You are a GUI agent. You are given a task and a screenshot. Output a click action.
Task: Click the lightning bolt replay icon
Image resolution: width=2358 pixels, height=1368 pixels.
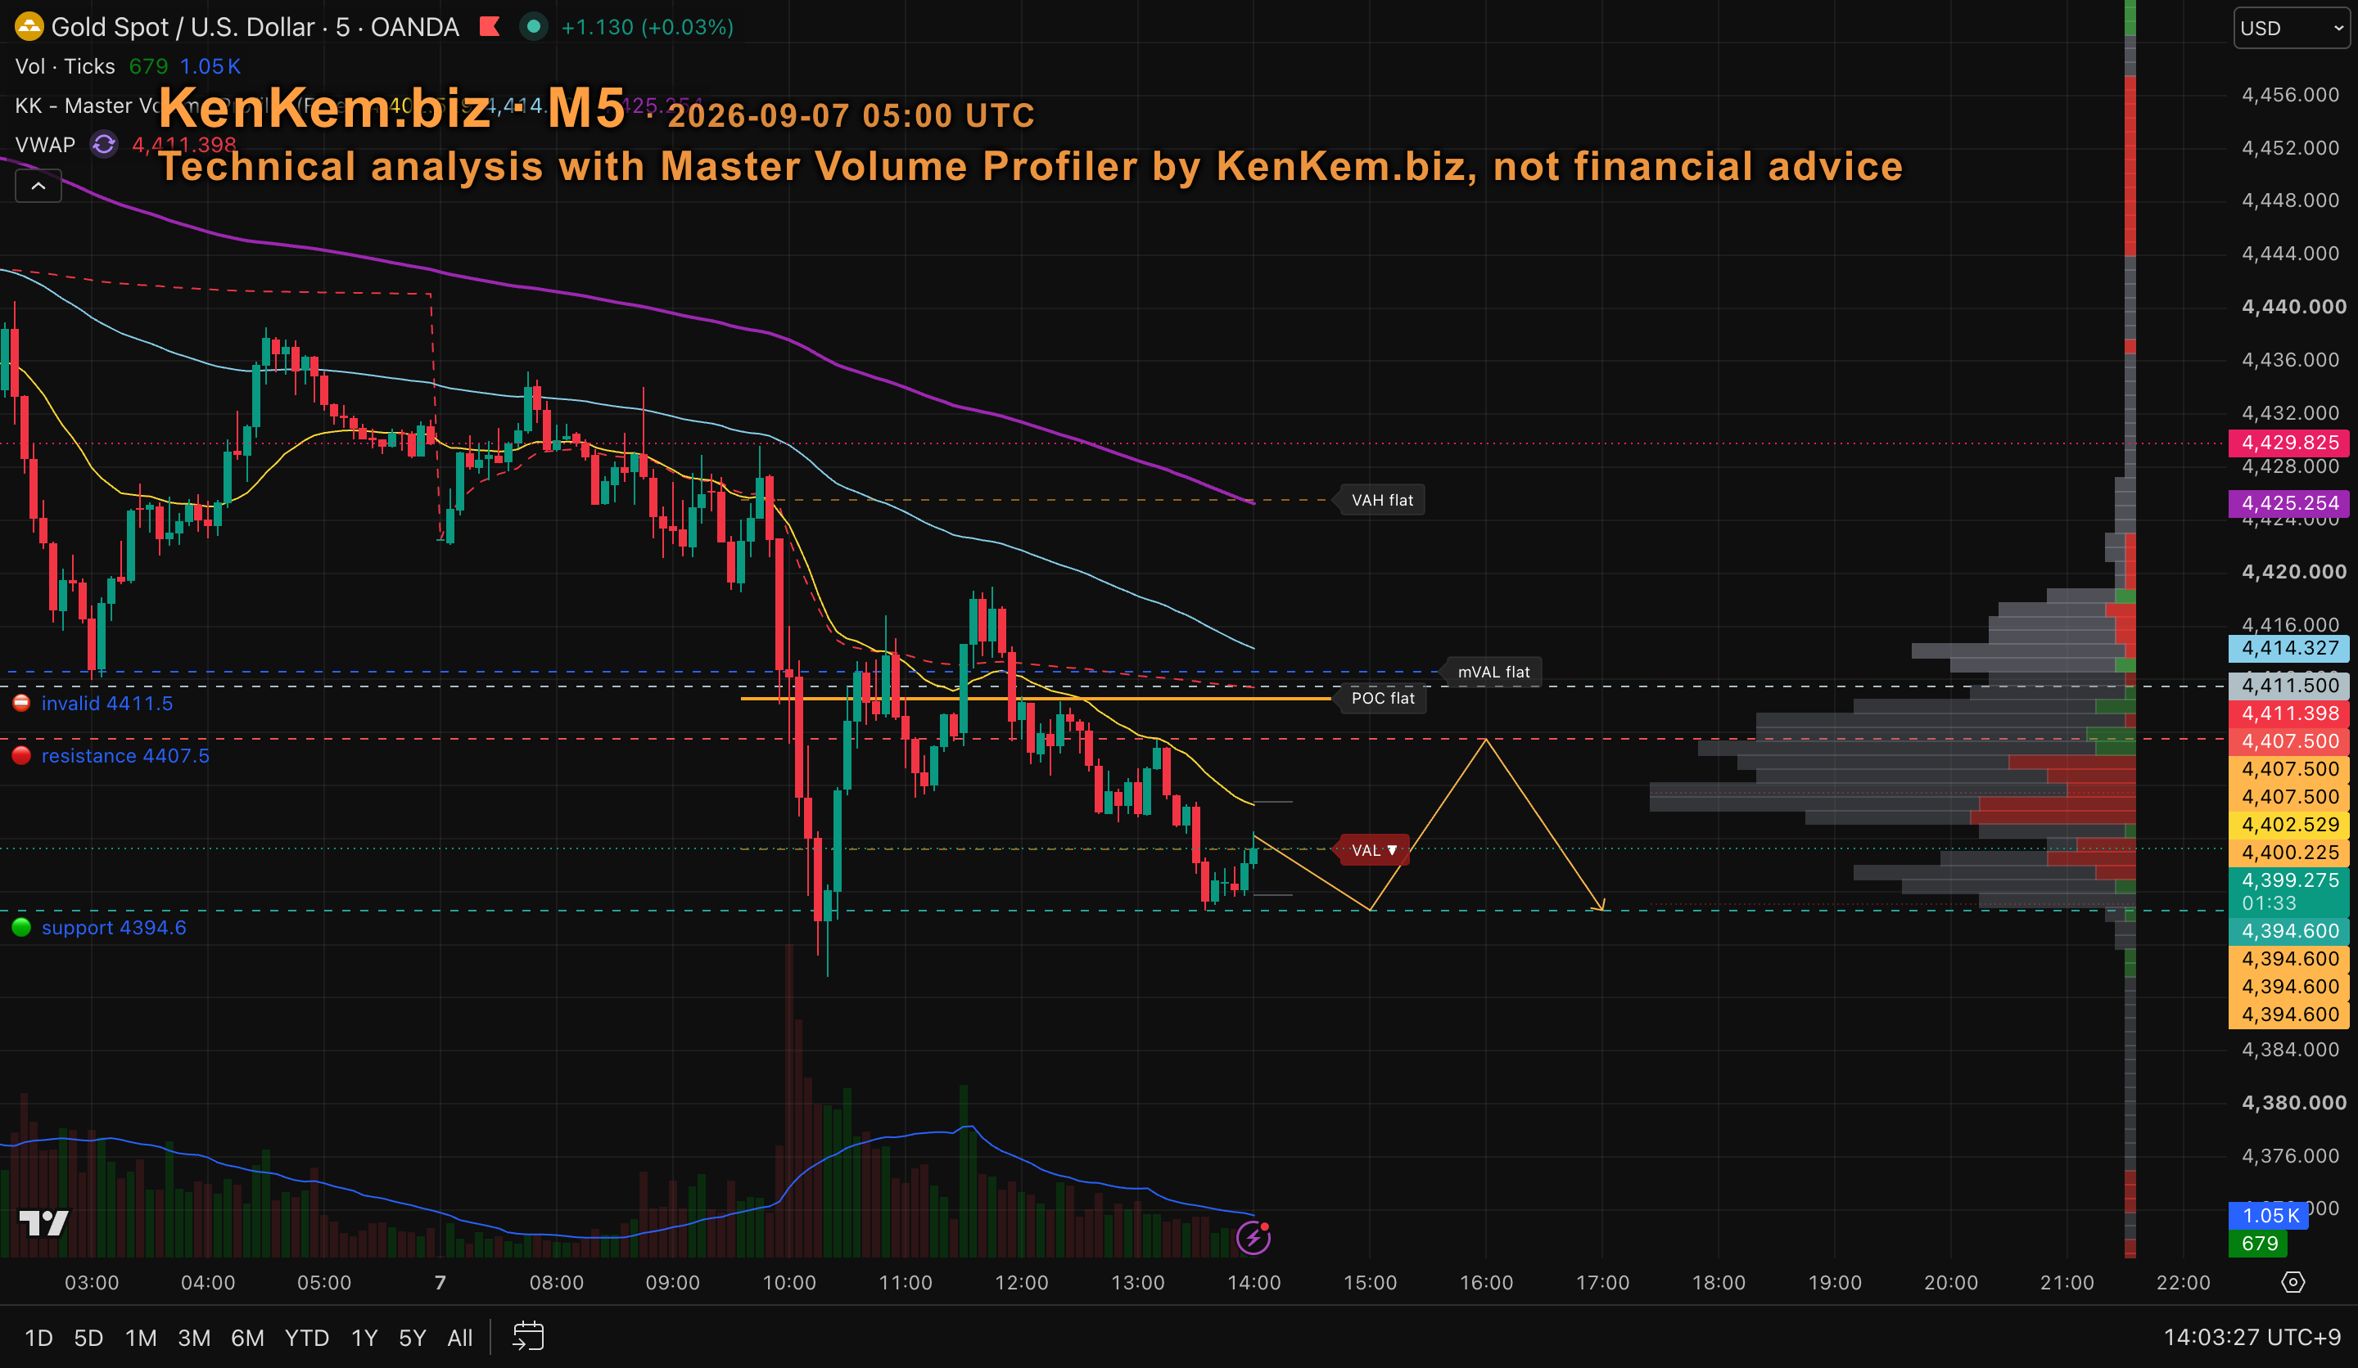coord(1253,1238)
